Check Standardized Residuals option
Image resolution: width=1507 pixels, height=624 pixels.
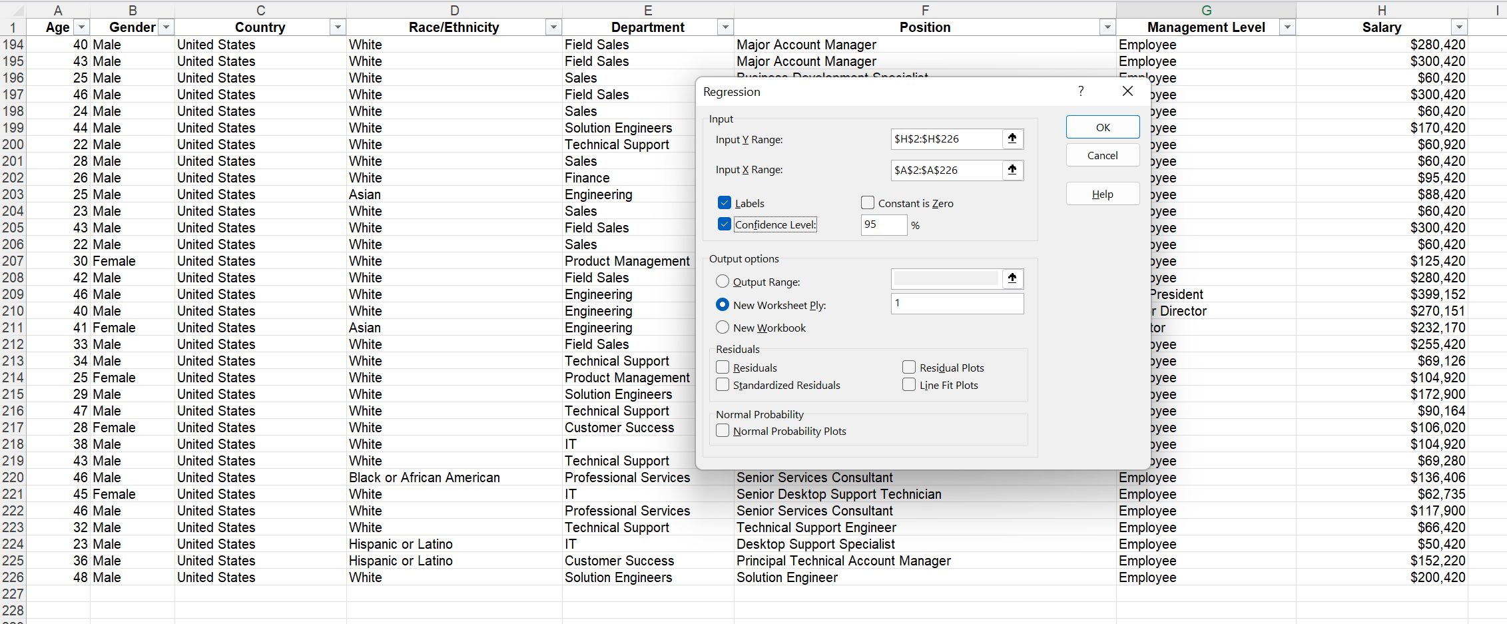click(723, 384)
